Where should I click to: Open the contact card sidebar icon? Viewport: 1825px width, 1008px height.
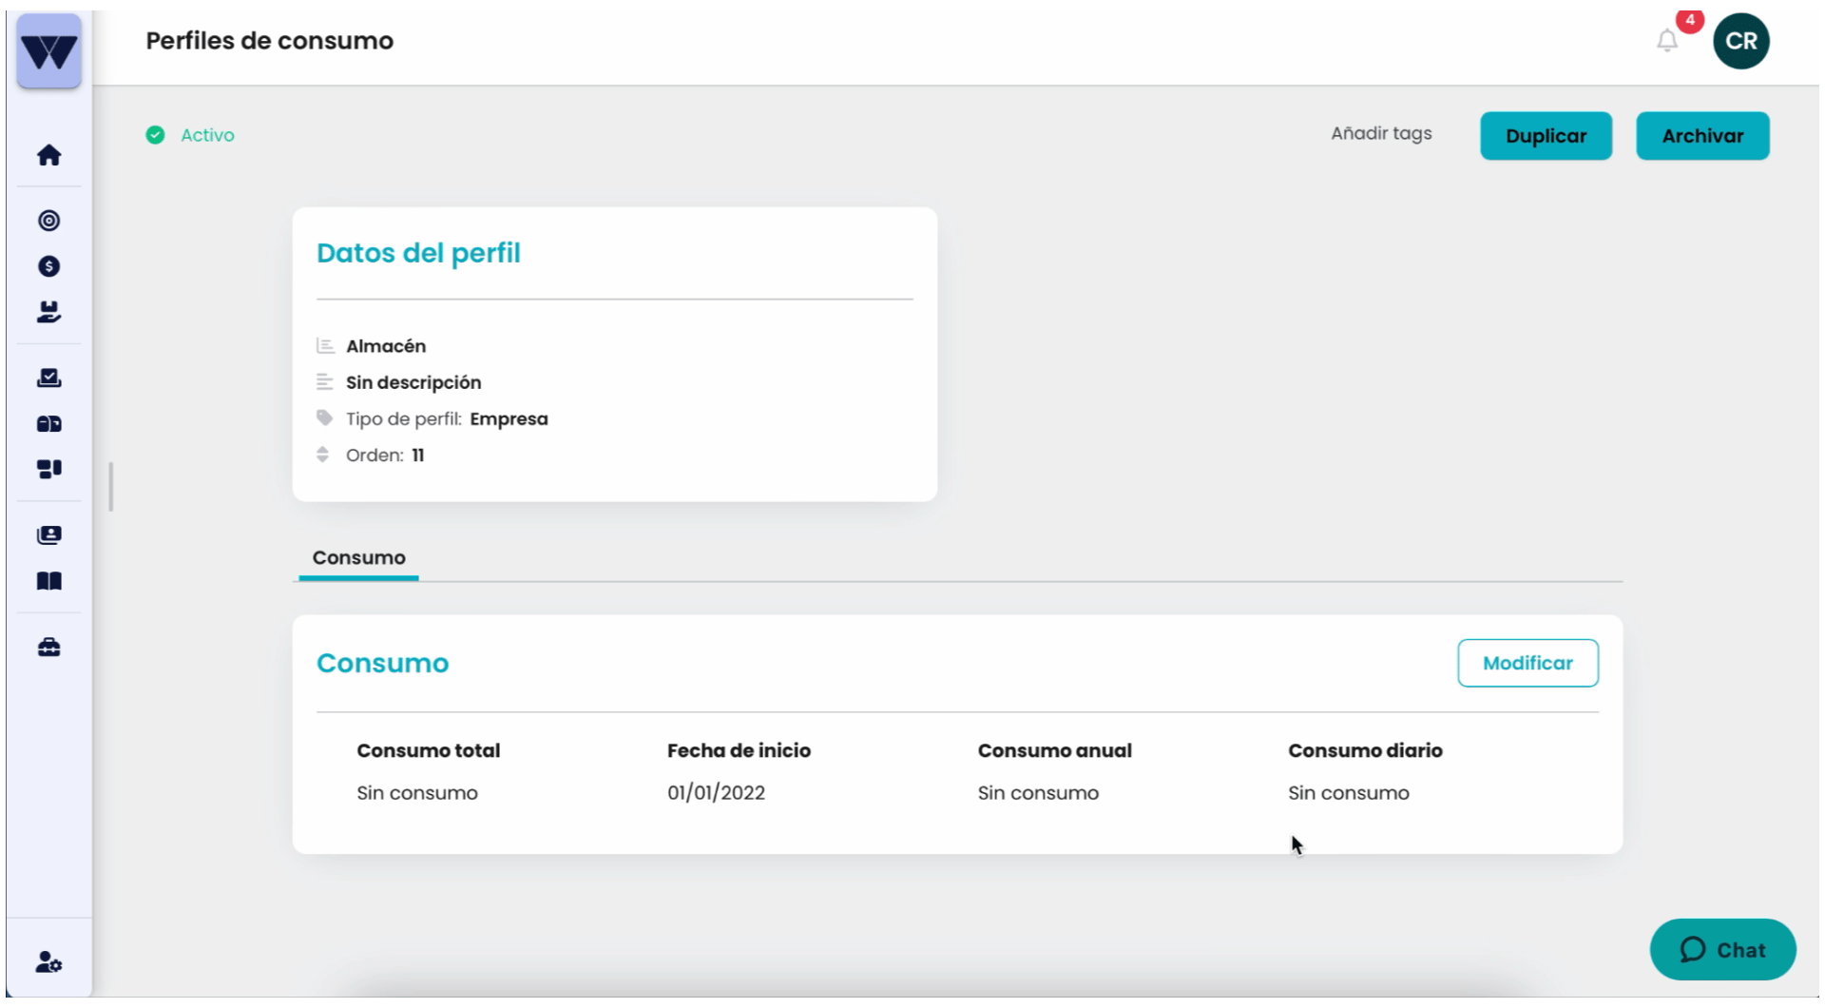pyautogui.click(x=49, y=535)
